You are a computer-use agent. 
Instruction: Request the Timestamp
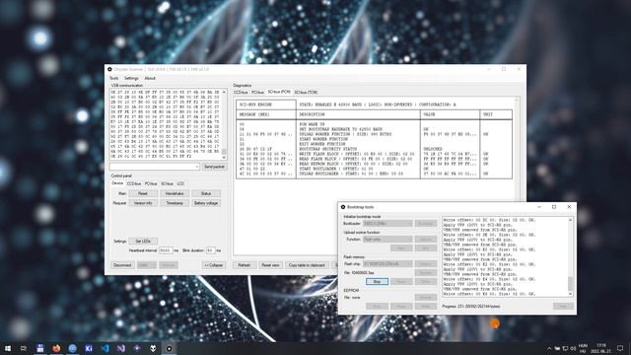pyautogui.click(x=175, y=203)
